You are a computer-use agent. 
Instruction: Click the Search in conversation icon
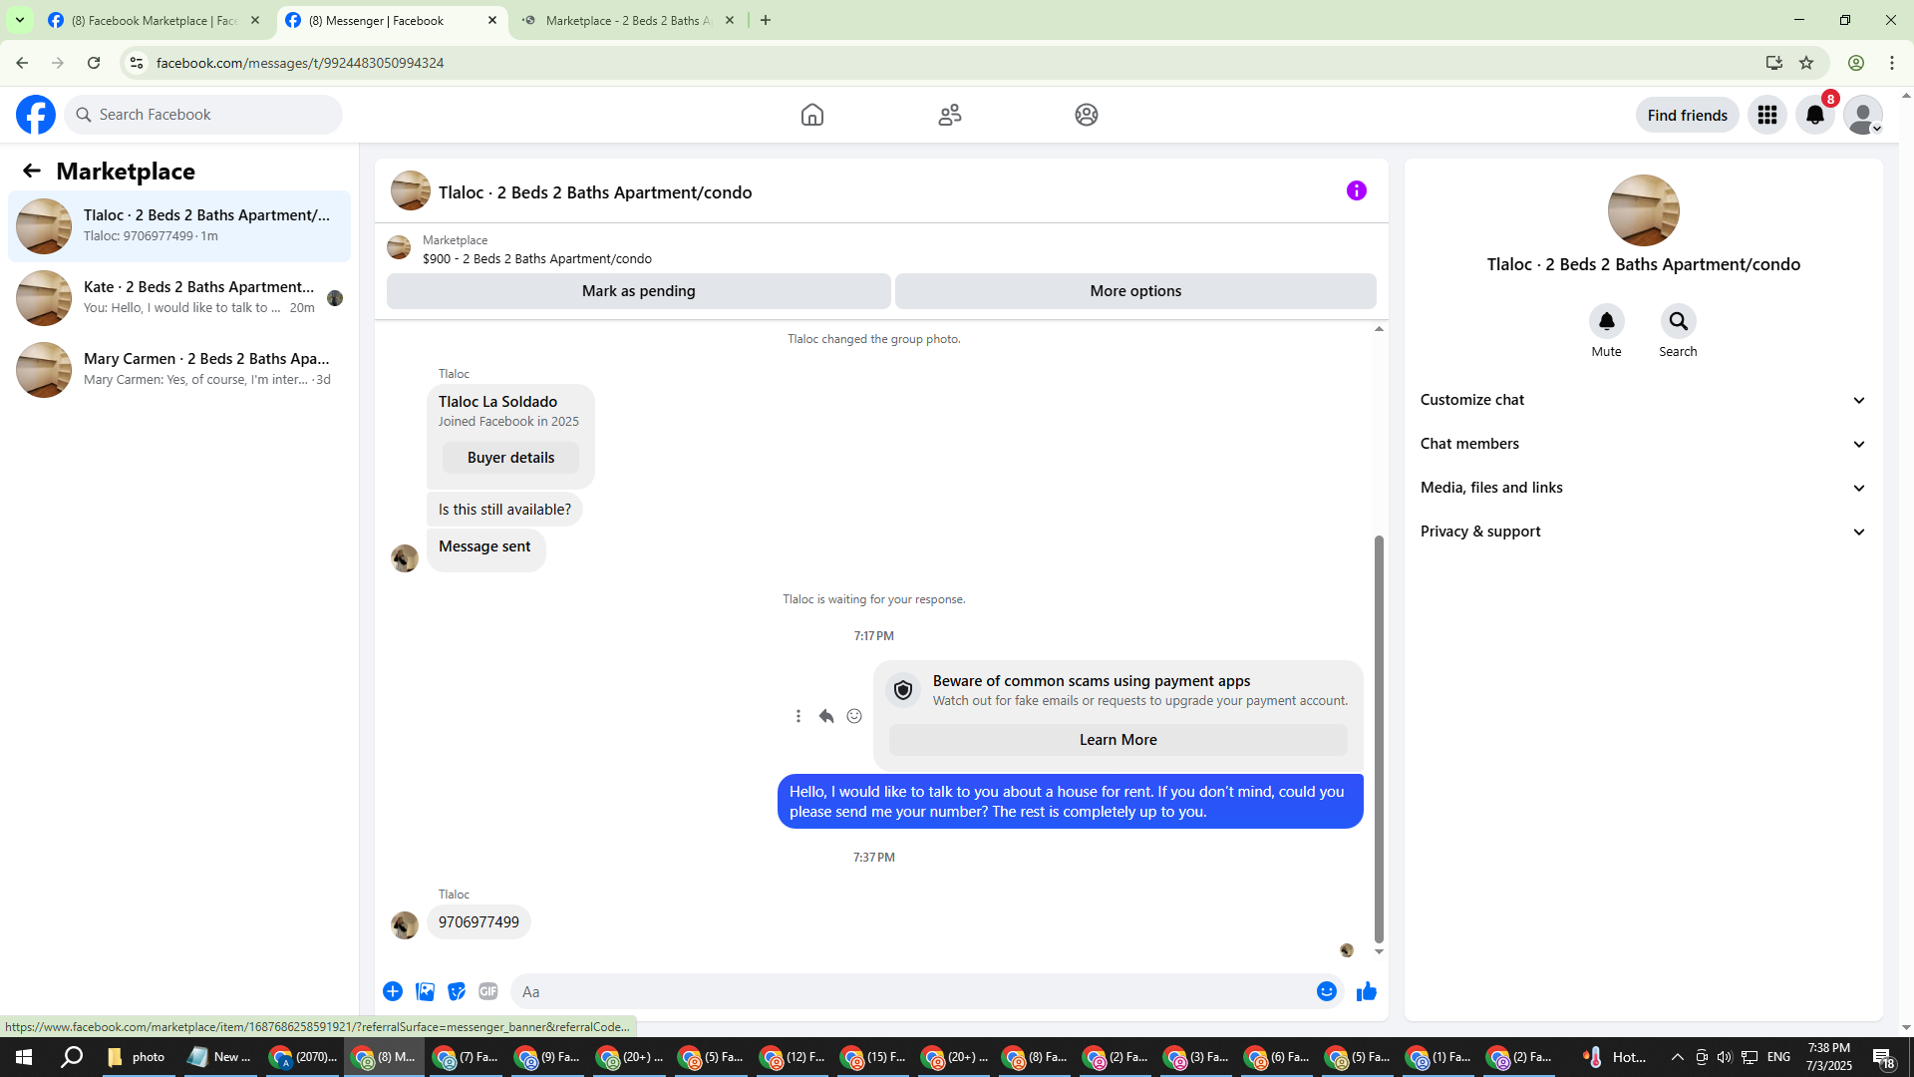(x=1678, y=321)
